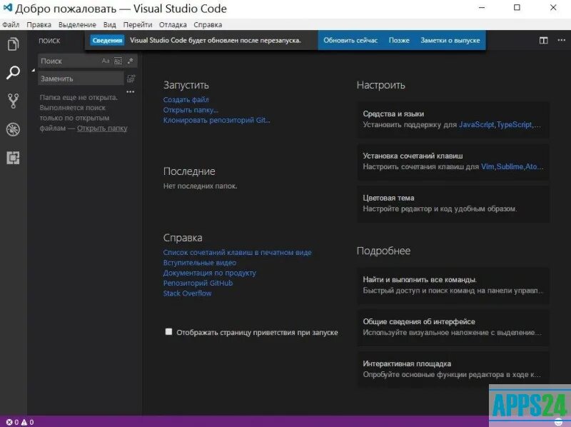The image size is (571, 427).
Task: Uncheck show welcome page on startup
Action: click(168, 331)
